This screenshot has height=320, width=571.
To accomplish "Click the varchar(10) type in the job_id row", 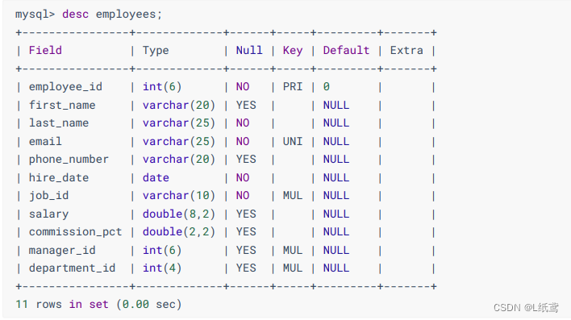I will (178, 196).
